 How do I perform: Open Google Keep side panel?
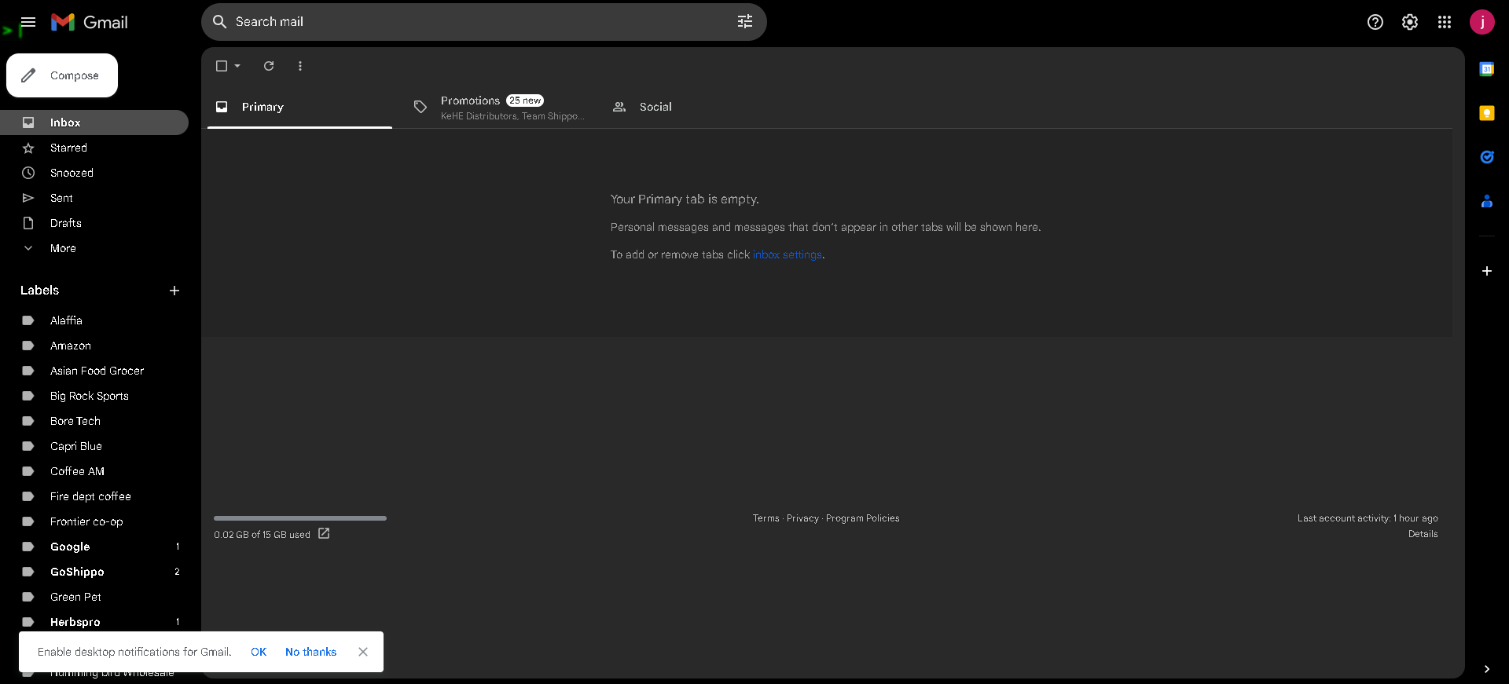(1487, 113)
